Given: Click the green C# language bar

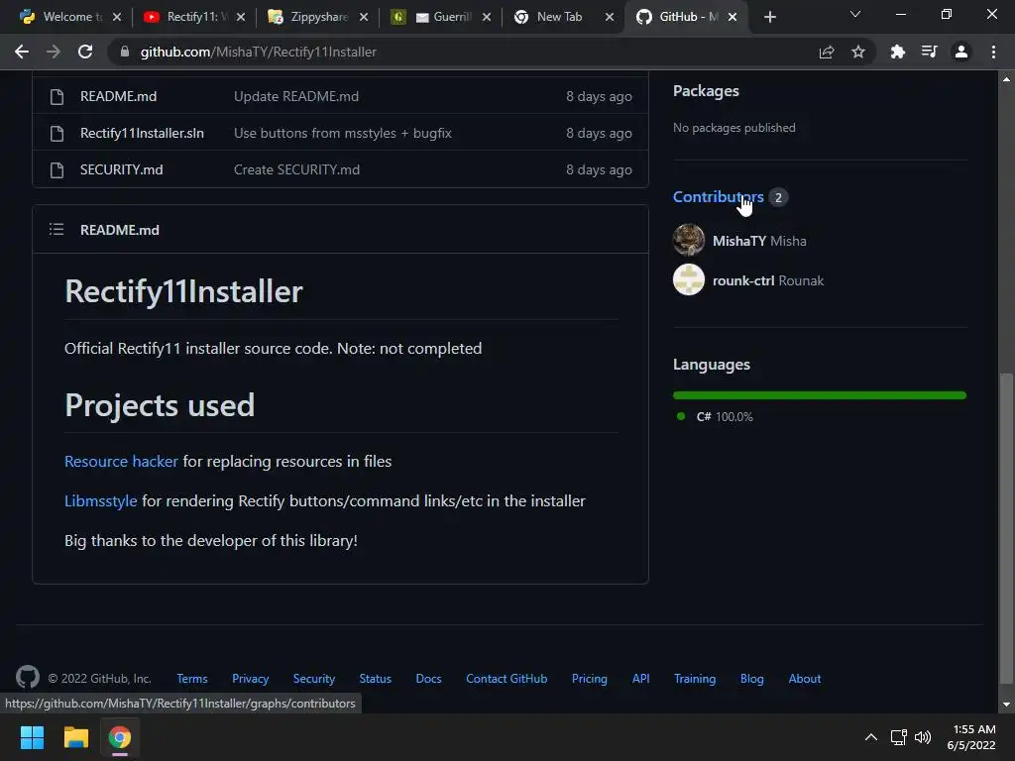Looking at the screenshot, I should 820,394.
